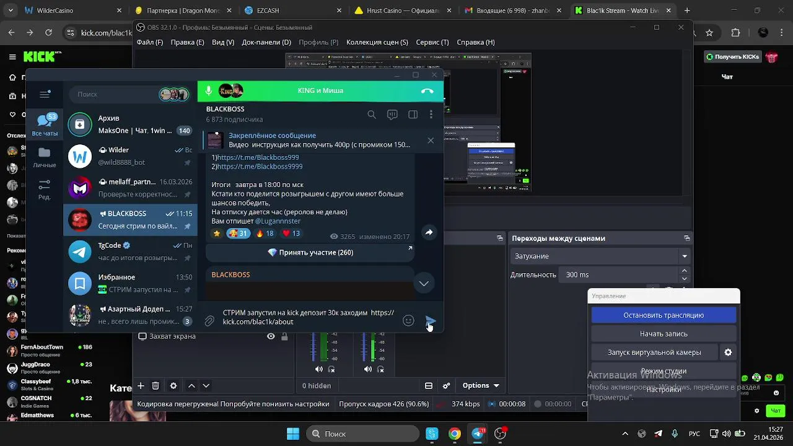This screenshot has width=793, height=446.
Task: Click the @Lugannnster mention
Action: (278, 221)
